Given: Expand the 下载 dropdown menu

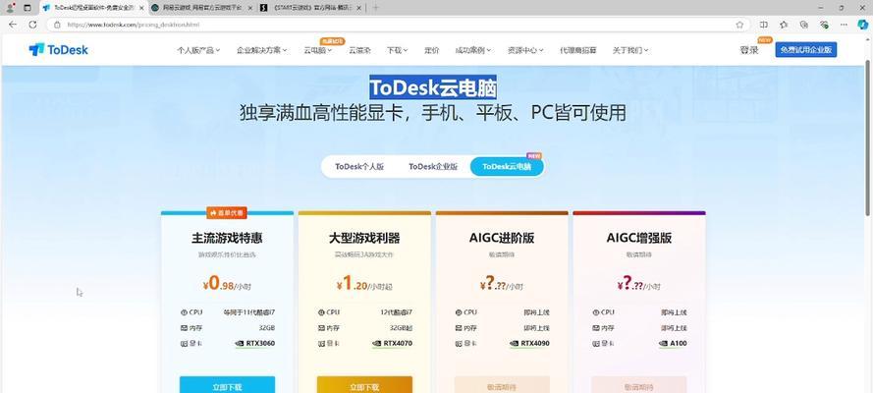Looking at the screenshot, I should pos(398,50).
